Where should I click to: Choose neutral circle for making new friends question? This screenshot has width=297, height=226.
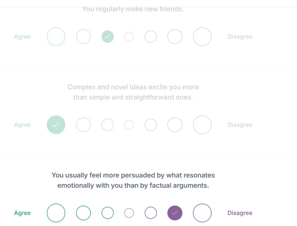pyautogui.click(x=129, y=37)
